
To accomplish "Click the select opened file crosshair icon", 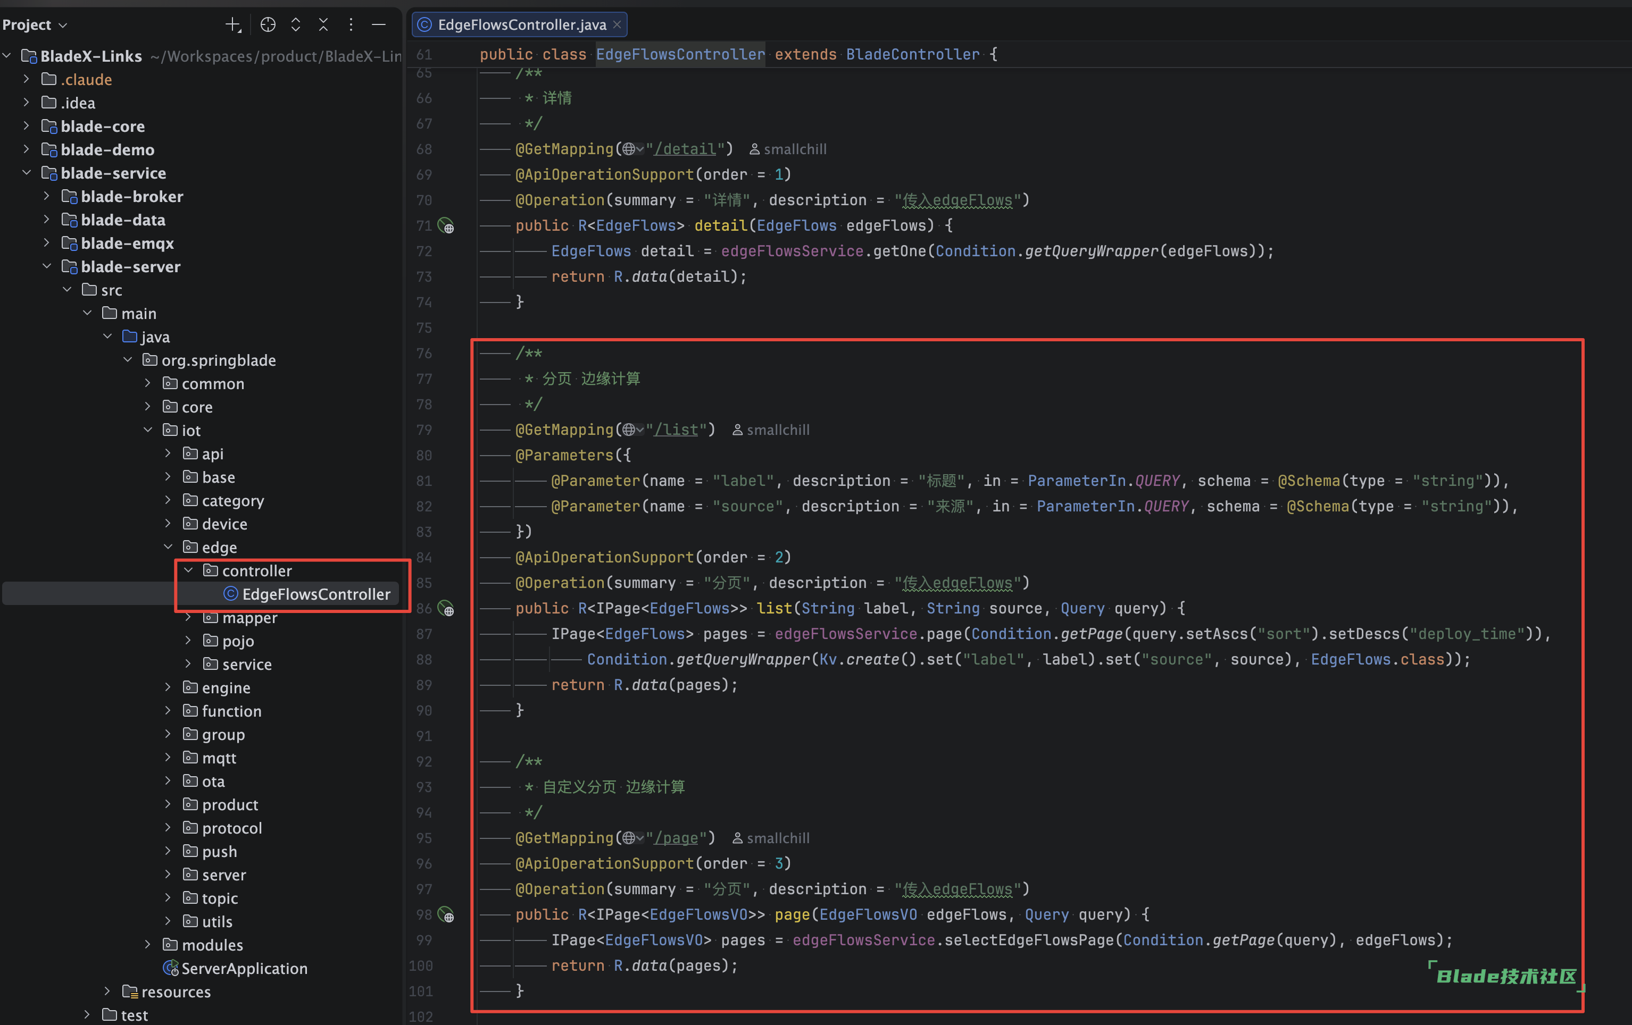I will point(268,25).
